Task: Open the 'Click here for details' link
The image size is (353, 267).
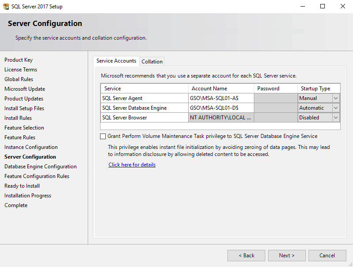Action: point(132,165)
